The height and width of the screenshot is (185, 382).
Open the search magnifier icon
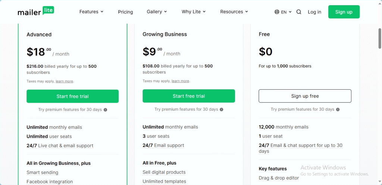coord(299,12)
